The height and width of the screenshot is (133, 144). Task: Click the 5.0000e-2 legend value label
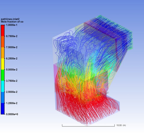pyautogui.click(x=12, y=70)
